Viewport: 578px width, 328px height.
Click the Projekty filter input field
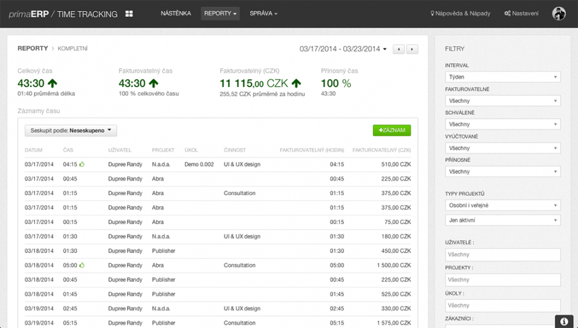(502, 280)
